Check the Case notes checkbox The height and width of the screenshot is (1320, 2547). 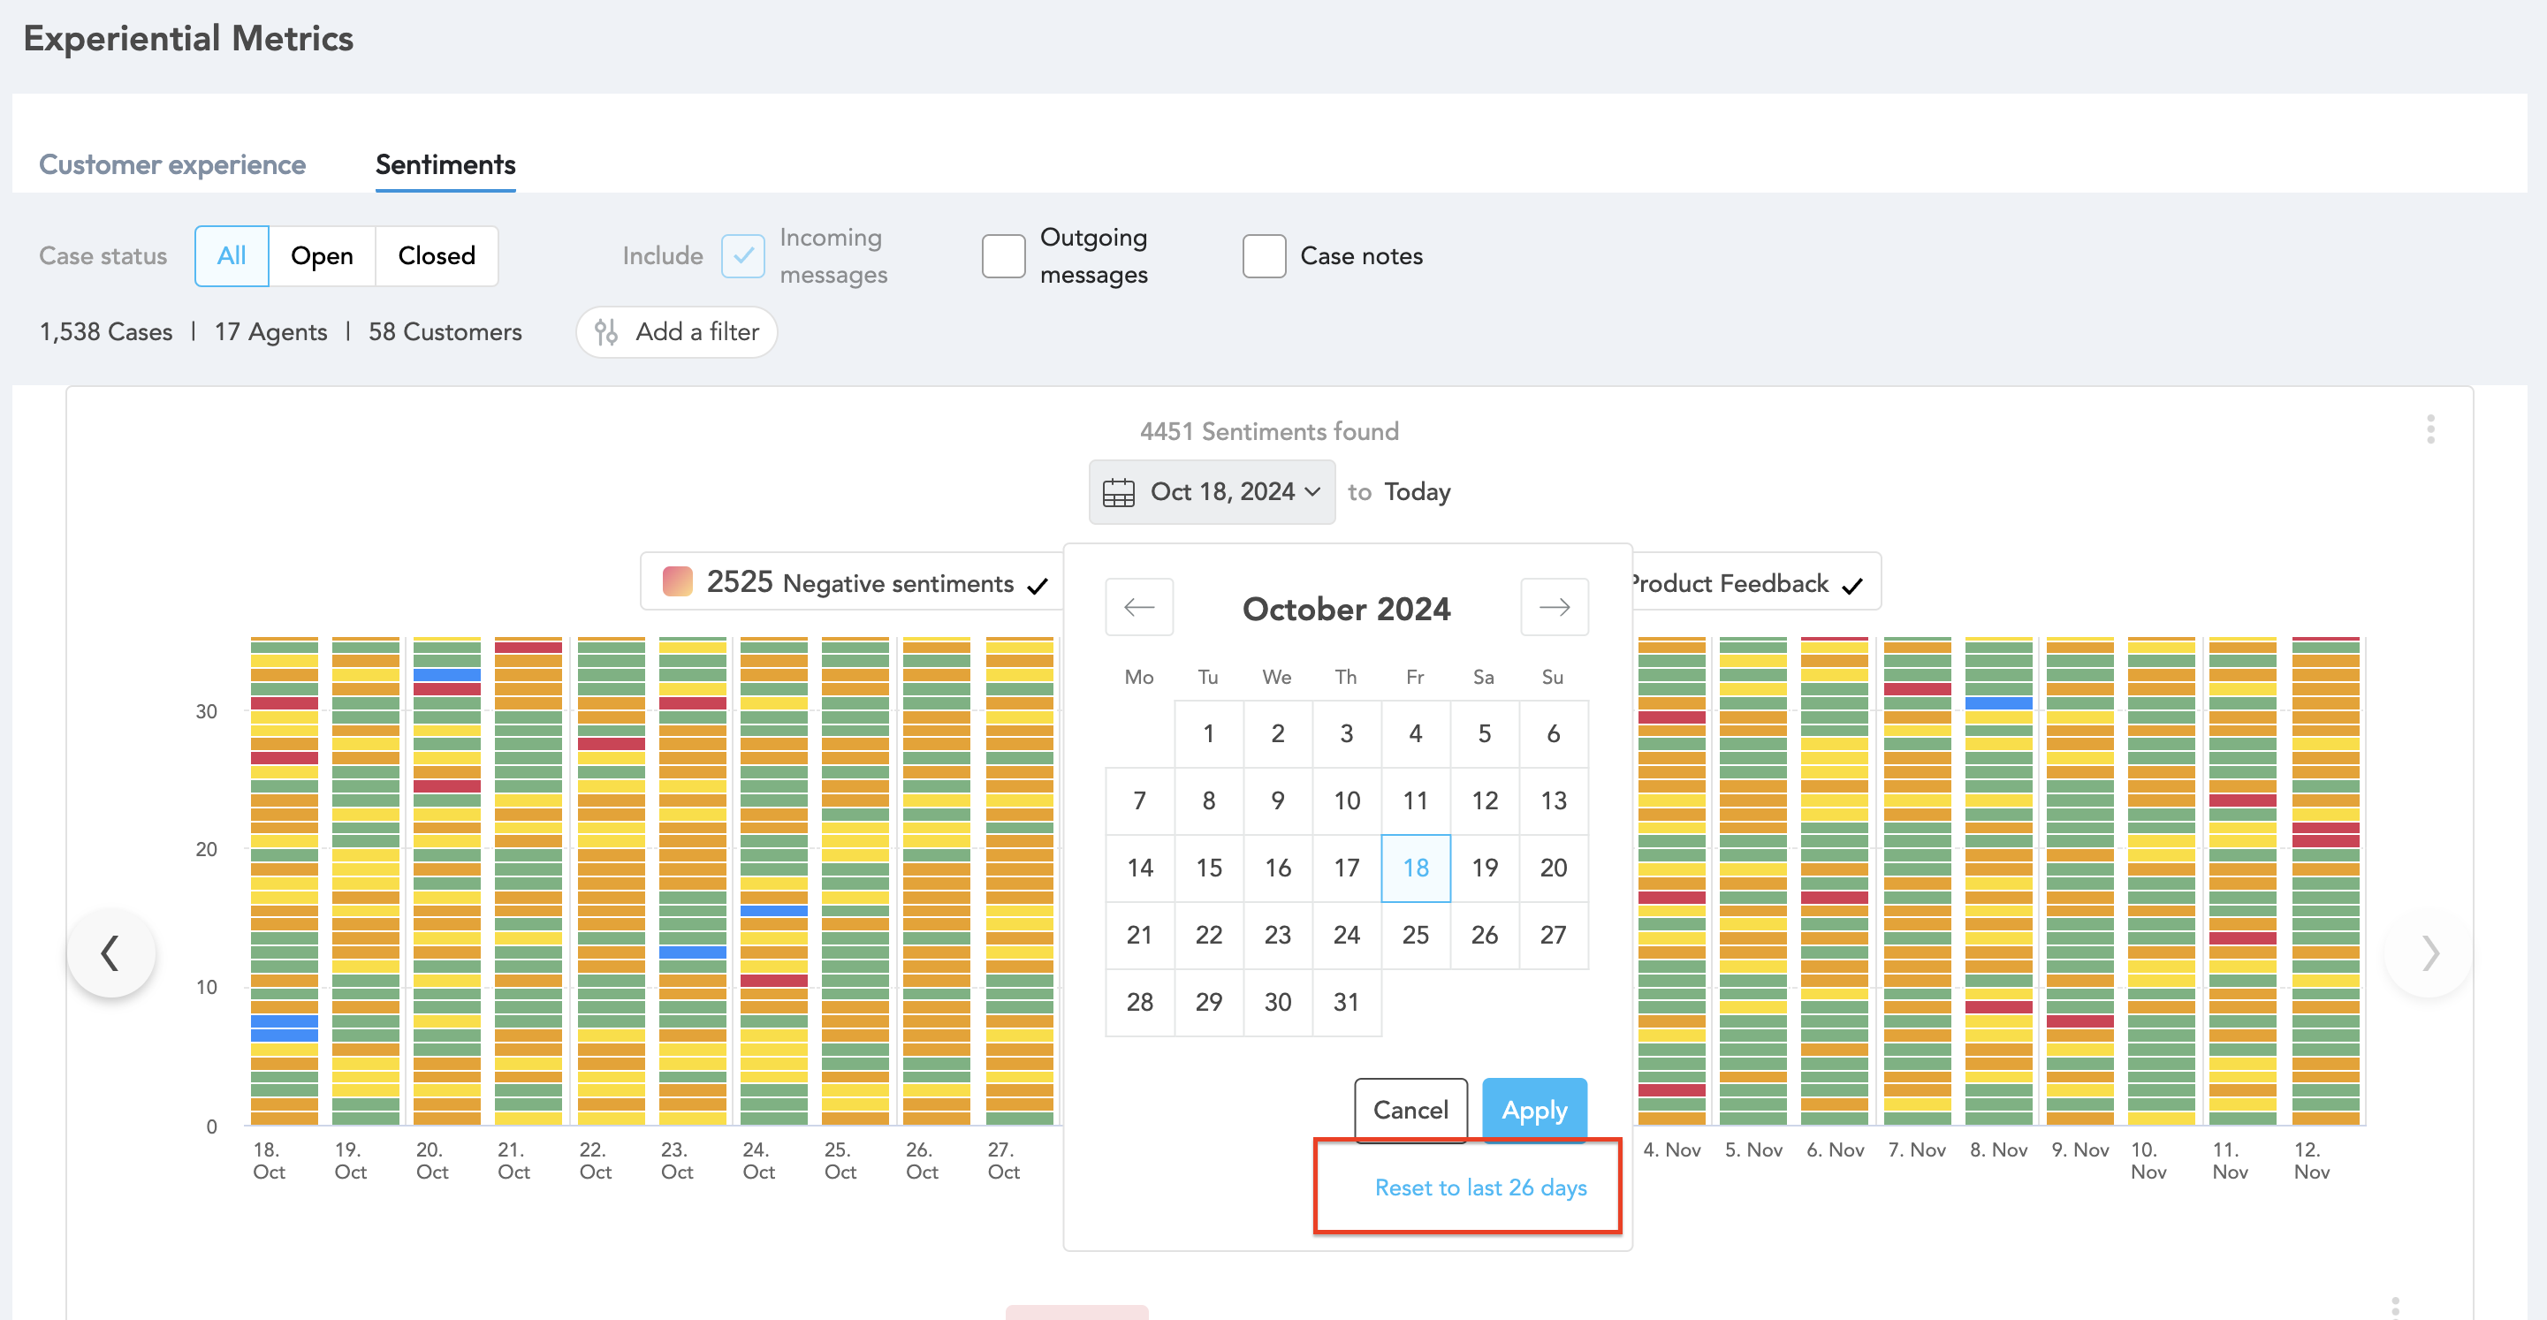coord(1264,256)
